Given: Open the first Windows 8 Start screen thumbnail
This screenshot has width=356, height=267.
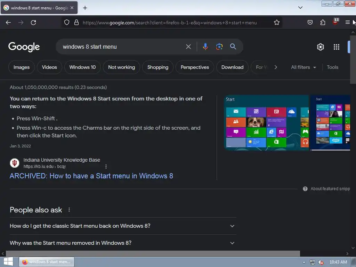Looking at the screenshot, I should (267, 123).
